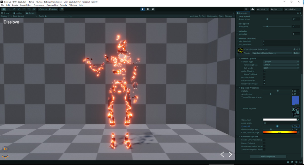Click the Add Component button
Image resolution: width=304 pixels, height=165 pixels.
click(x=268, y=156)
